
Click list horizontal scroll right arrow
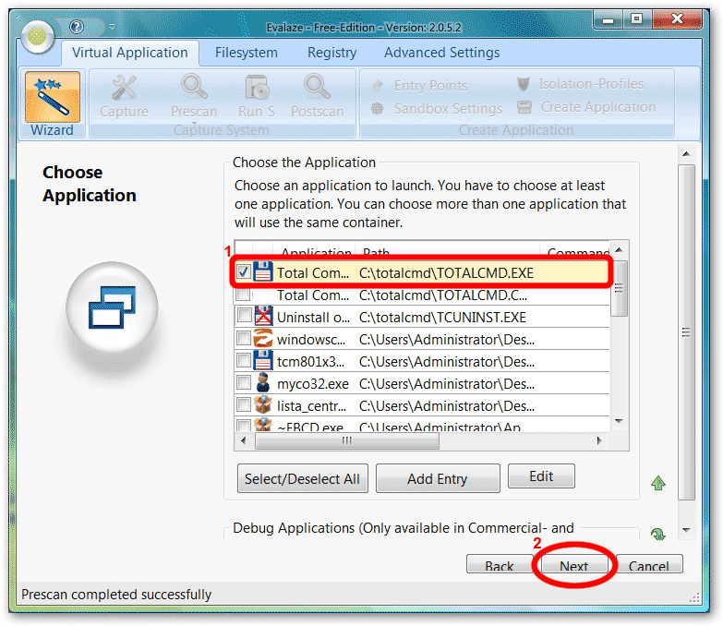point(599,440)
